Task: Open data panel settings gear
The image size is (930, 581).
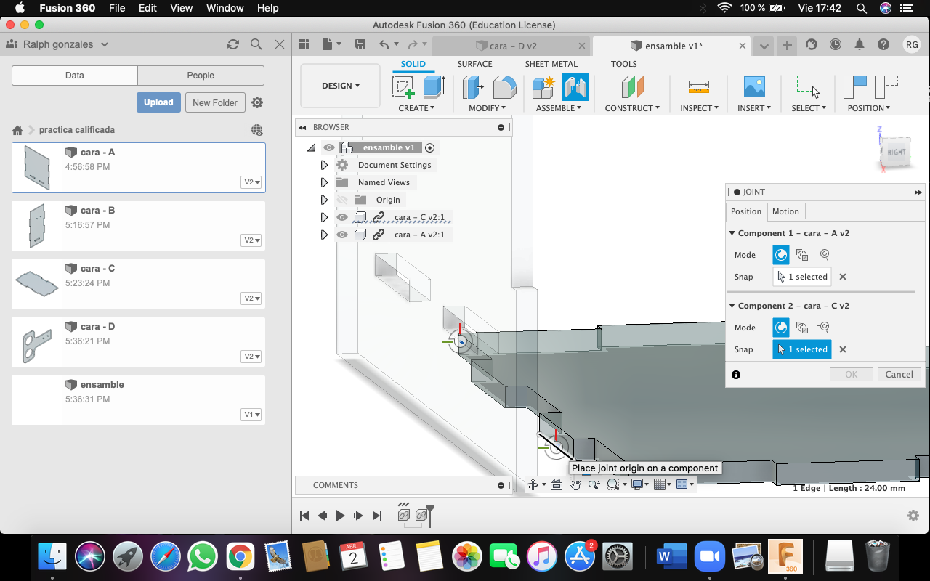Action: pos(257,102)
